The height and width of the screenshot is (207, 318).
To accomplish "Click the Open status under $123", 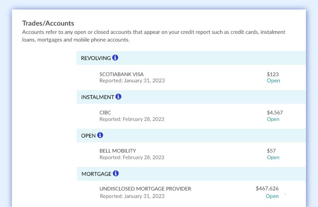I will click(273, 81).
